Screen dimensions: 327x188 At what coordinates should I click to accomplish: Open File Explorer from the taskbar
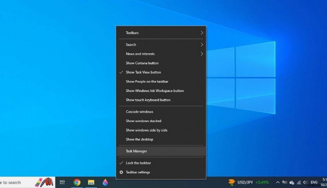point(91,182)
